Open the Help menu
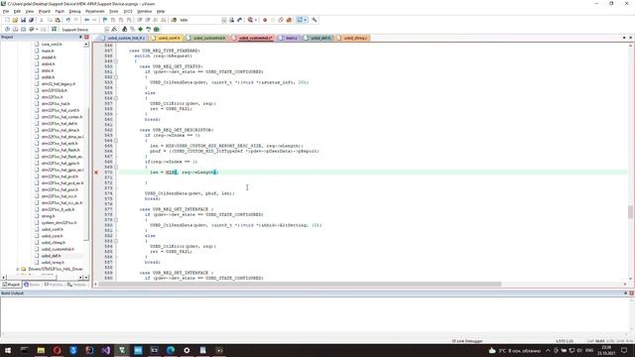This screenshot has width=635, height=357. click(161, 11)
